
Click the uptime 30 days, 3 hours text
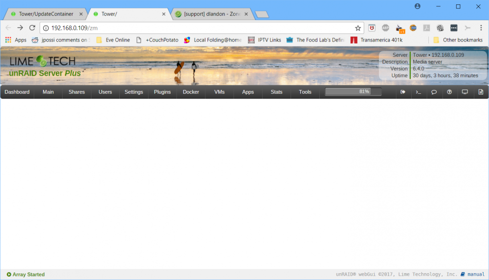(x=445, y=75)
